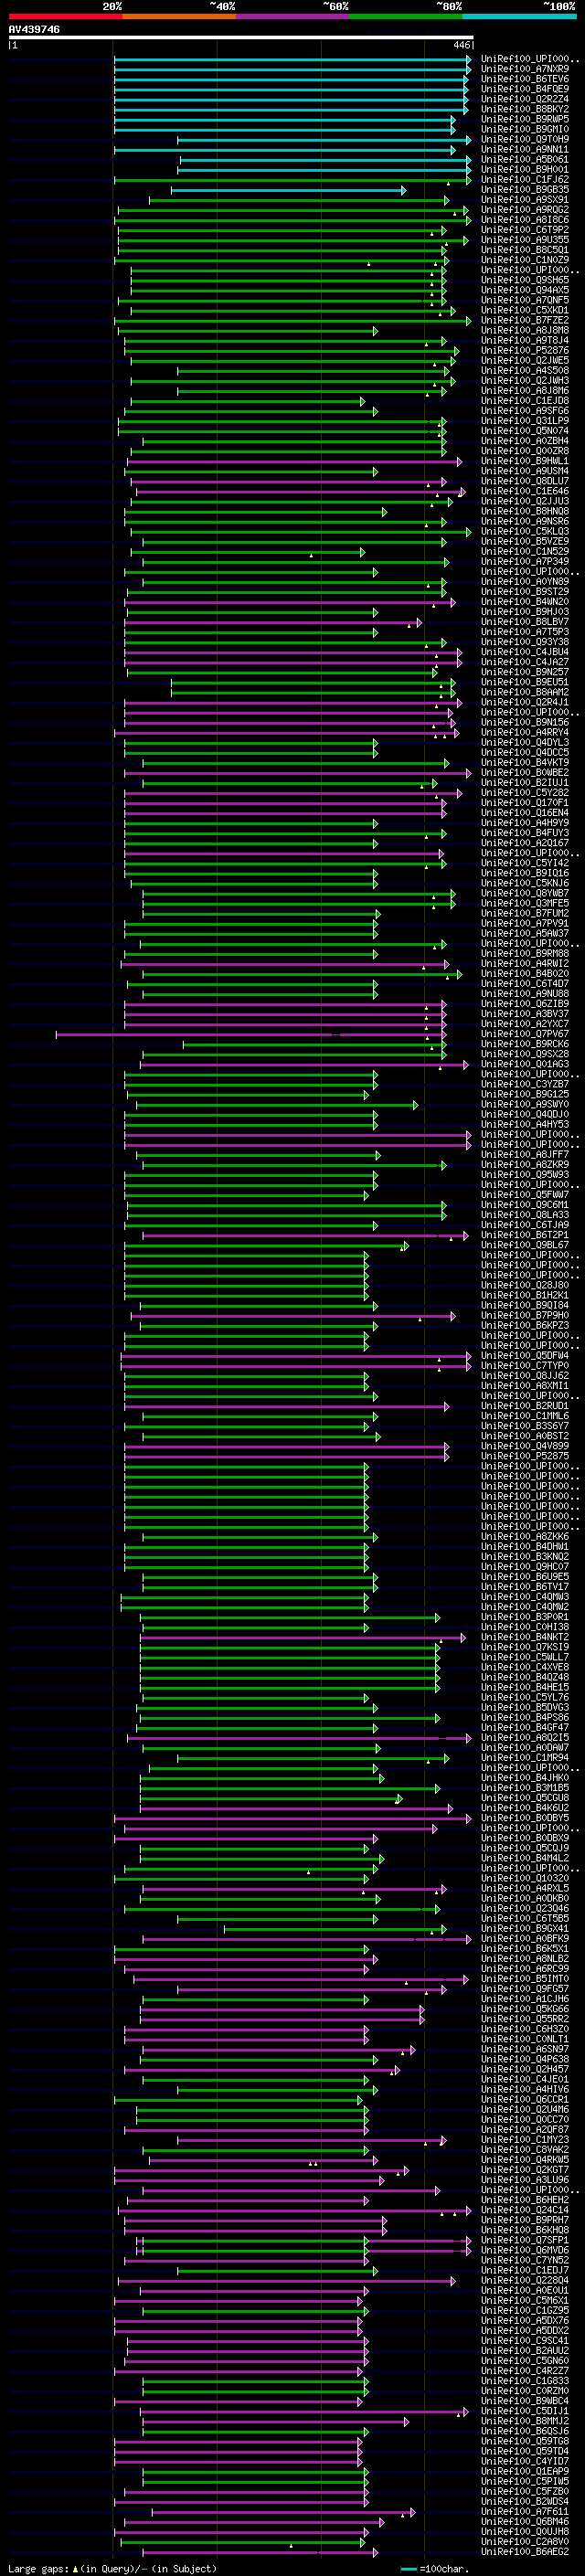Click the red 20% identity legend segment
Viewport: 585px width, 2576px height.
coord(65,16)
